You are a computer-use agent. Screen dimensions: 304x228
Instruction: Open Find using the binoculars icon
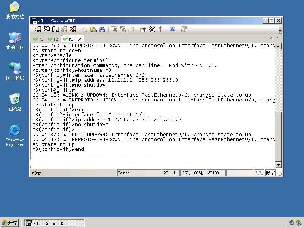coord(102,29)
